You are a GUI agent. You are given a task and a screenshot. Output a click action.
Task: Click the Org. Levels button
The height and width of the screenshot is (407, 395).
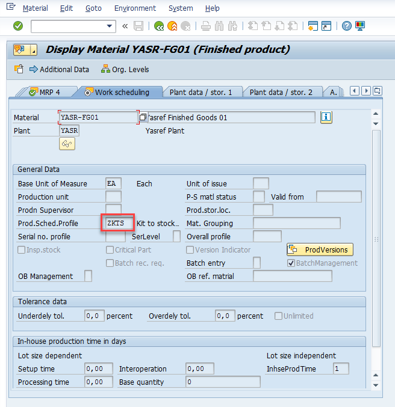click(125, 69)
